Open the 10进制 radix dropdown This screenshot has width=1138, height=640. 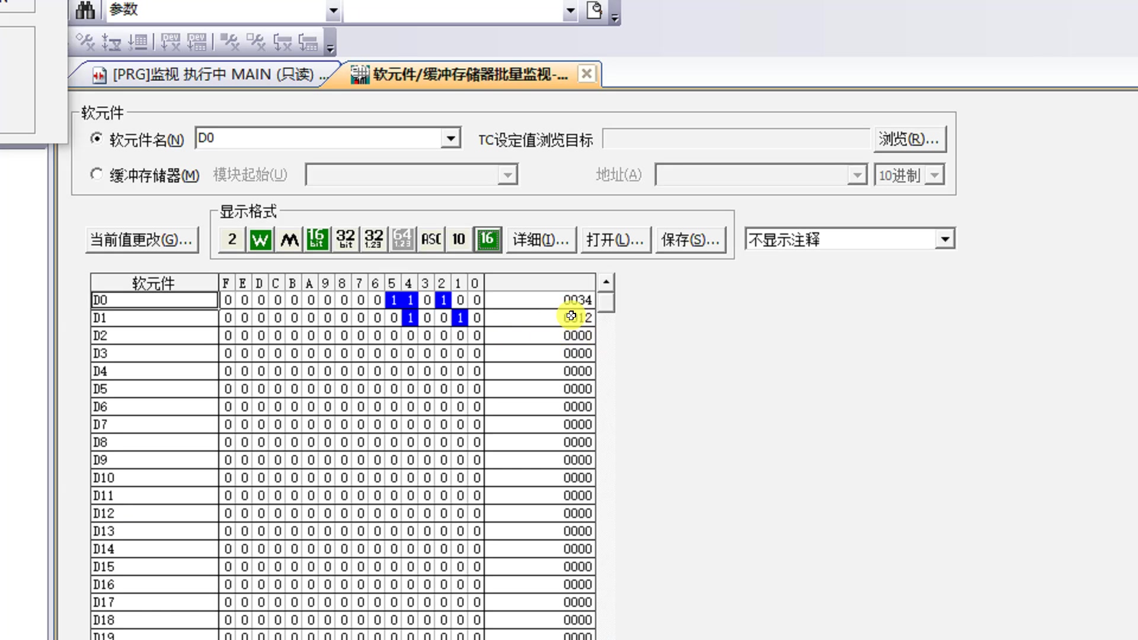pyautogui.click(x=935, y=175)
